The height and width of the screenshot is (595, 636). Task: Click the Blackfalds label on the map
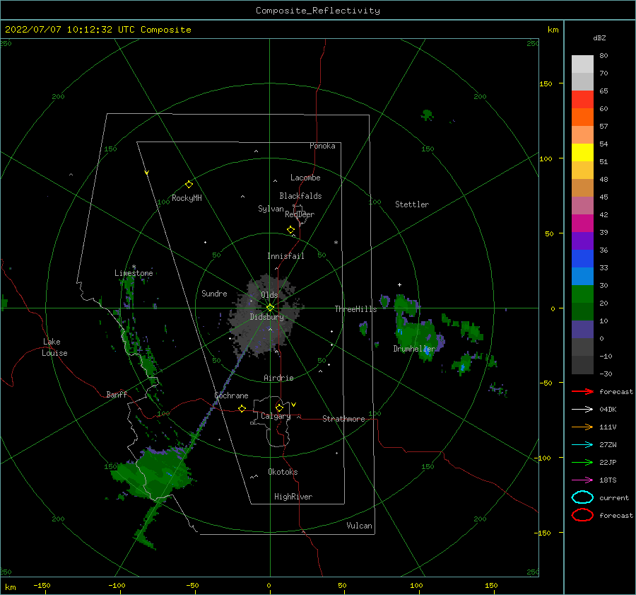pyautogui.click(x=300, y=196)
